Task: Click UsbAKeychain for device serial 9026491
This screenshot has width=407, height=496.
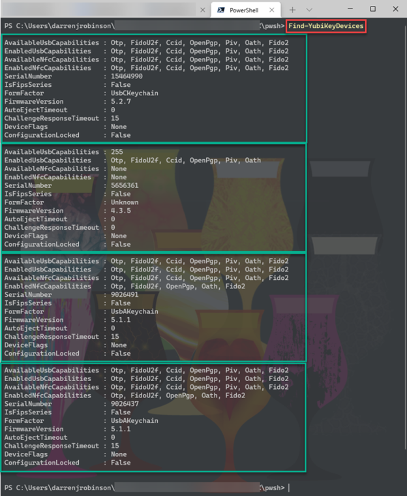Action: tap(134, 311)
